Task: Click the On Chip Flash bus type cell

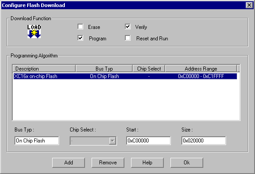Action: [104, 76]
